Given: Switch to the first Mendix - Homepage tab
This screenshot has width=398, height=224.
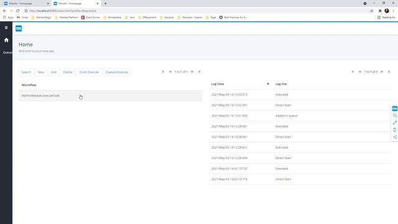Looking at the screenshot, I should [25, 4].
